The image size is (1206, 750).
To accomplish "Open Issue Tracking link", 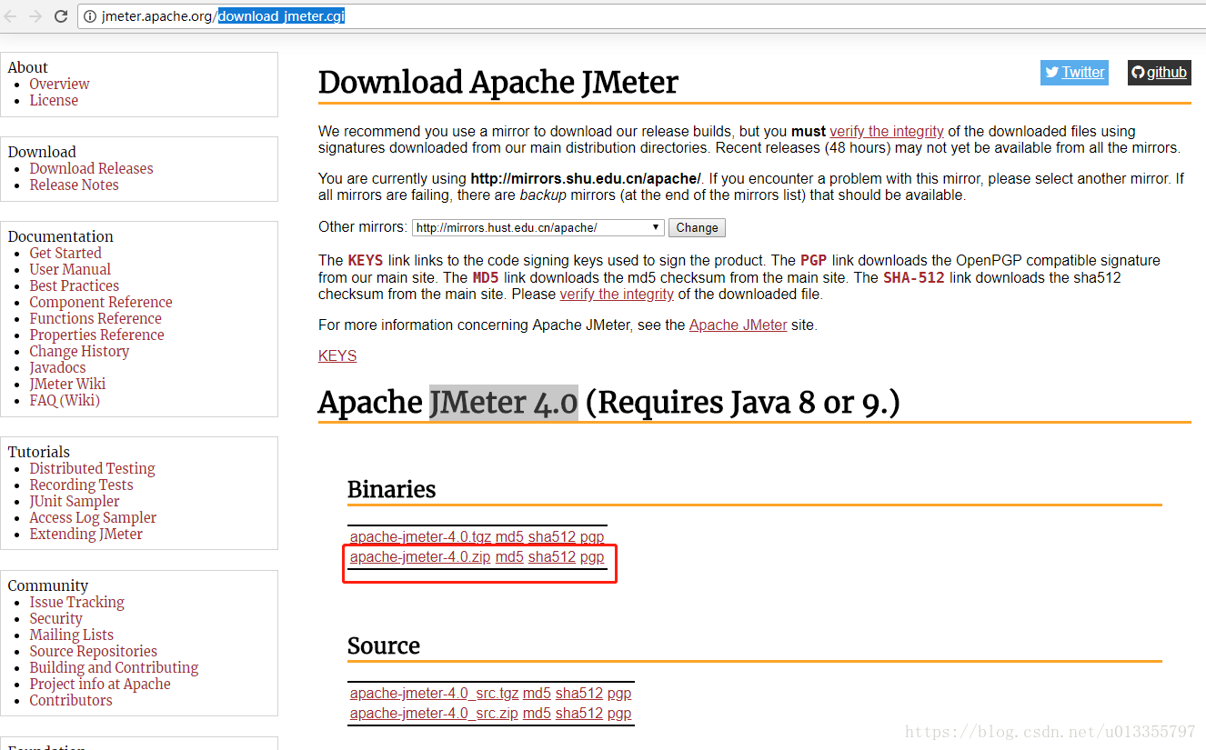I will tap(76, 602).
